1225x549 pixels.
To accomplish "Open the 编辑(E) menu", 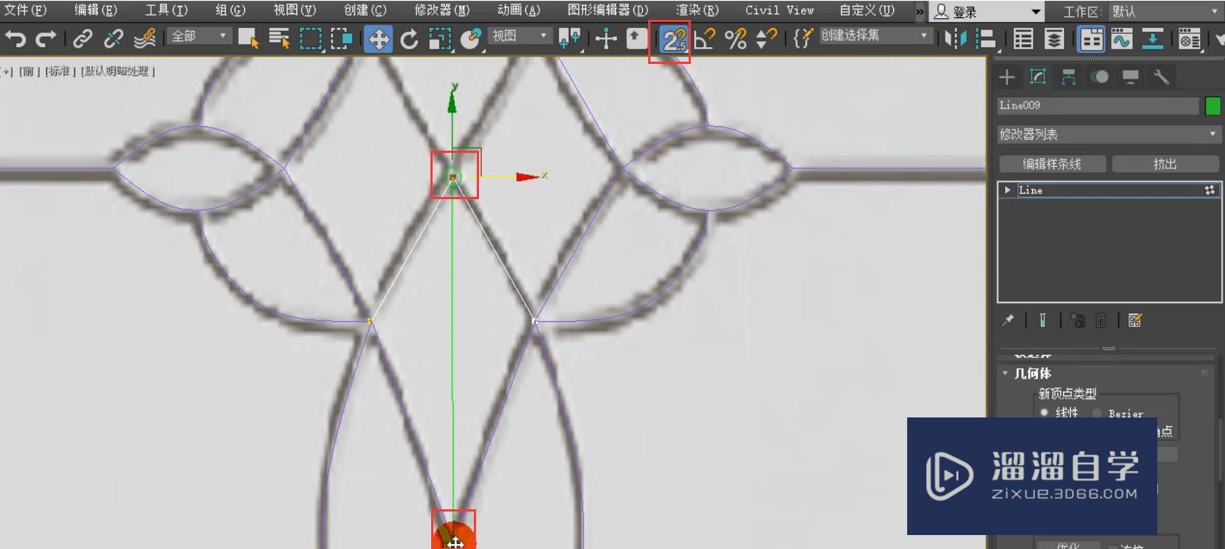I will pos(96,10).
